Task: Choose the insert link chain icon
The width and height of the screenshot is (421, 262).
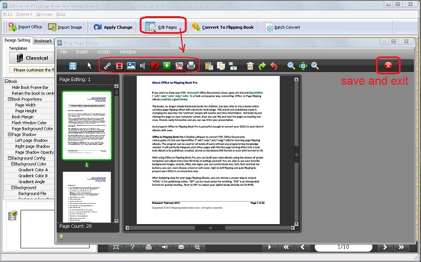Action: tap(107, 66)
